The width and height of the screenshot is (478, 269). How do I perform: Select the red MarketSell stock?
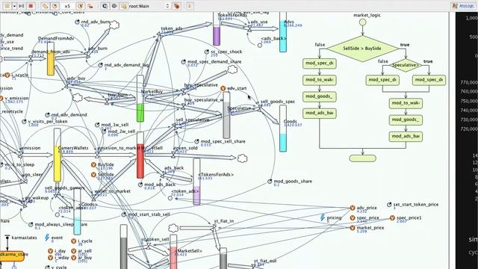140,155
